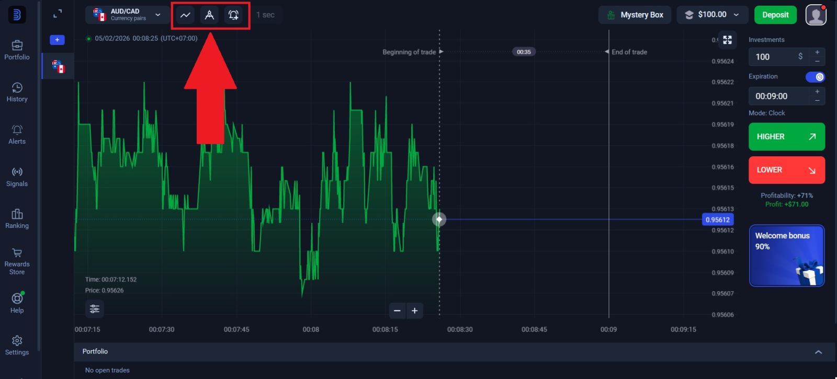Open AUD/CAD currency pair dropdown
The width and height of the screenshot is (837, 379).
point(127,15)
